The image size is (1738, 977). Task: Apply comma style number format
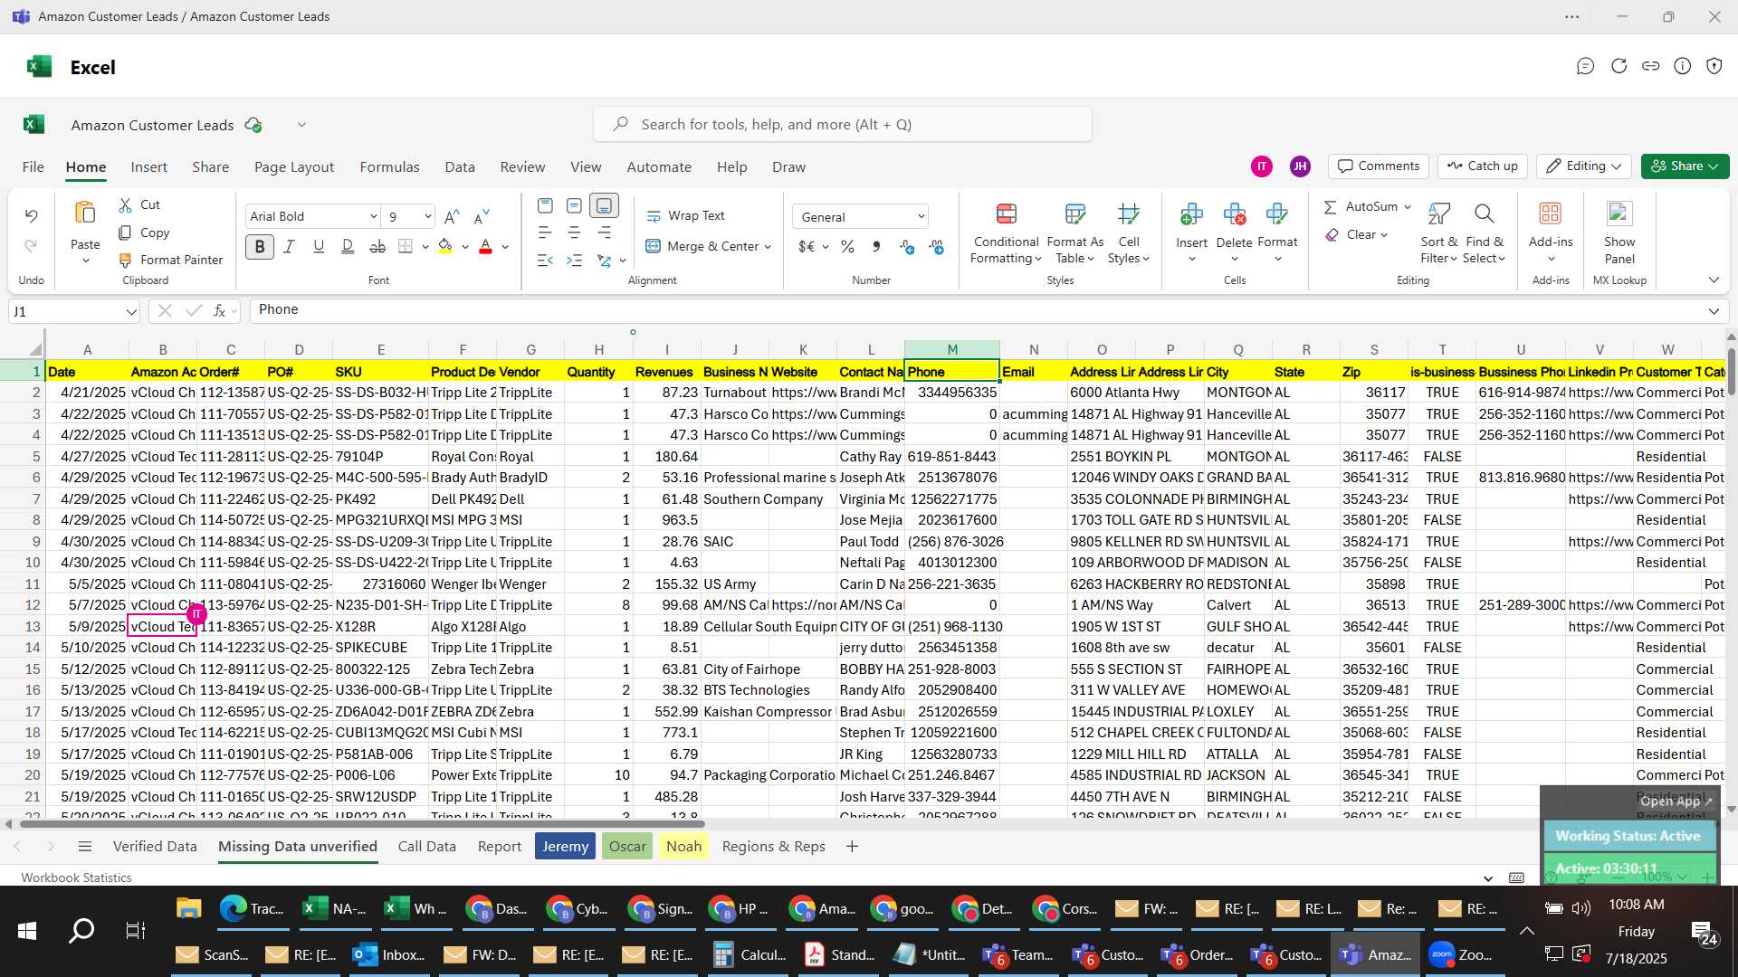click(x=876, y=246)
